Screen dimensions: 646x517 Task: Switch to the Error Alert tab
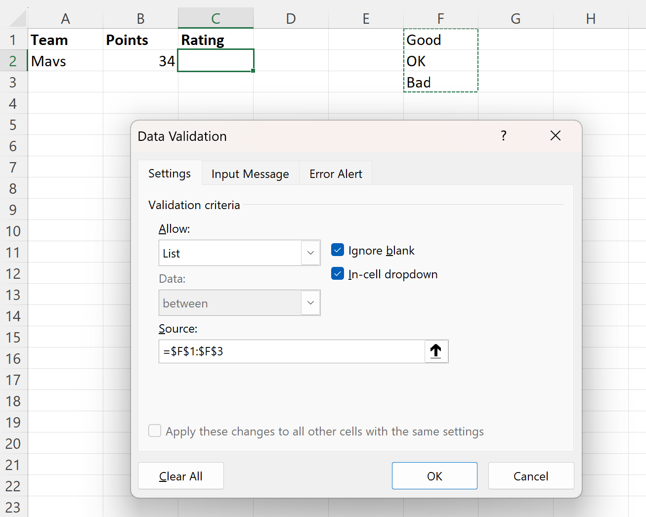coord(336,173)
